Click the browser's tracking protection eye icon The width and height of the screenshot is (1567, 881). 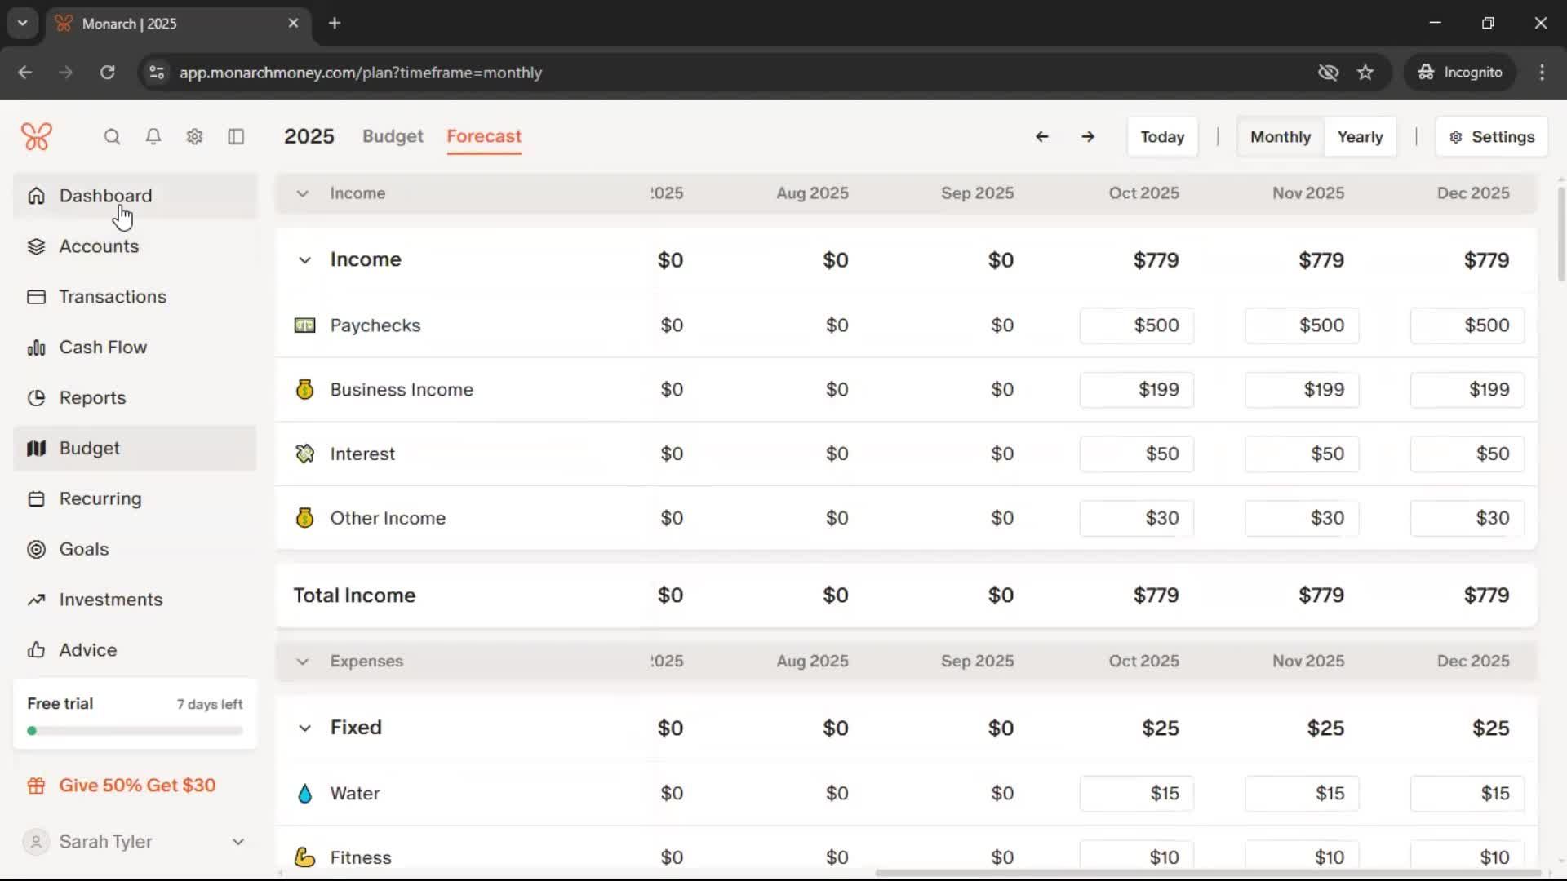(x=1328, y=73)
